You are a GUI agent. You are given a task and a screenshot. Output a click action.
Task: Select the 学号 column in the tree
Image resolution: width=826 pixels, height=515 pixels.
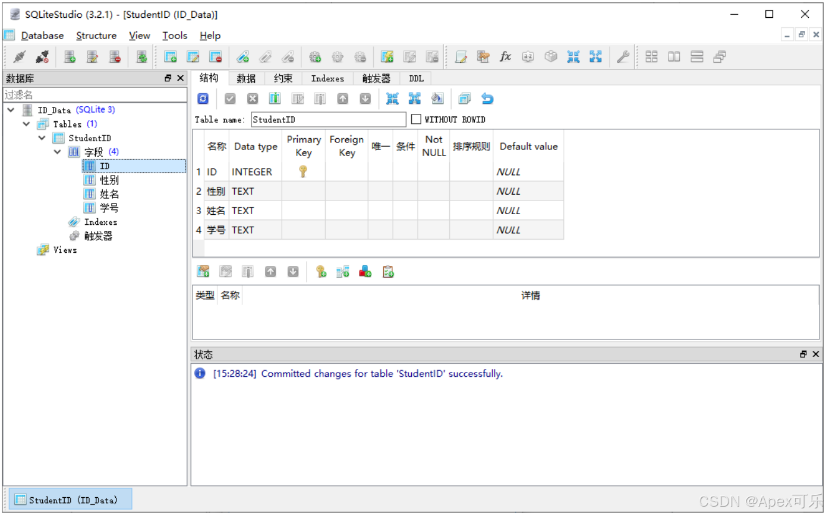coord(109,208)
